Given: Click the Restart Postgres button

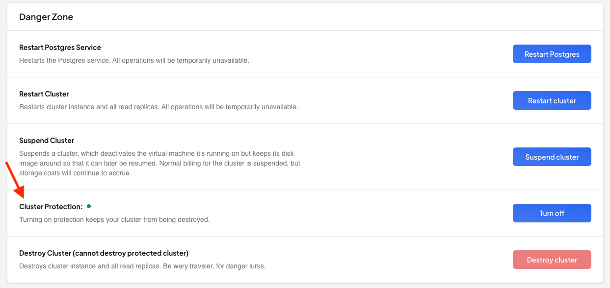Looking at the screenshot, I should [552, 54].
